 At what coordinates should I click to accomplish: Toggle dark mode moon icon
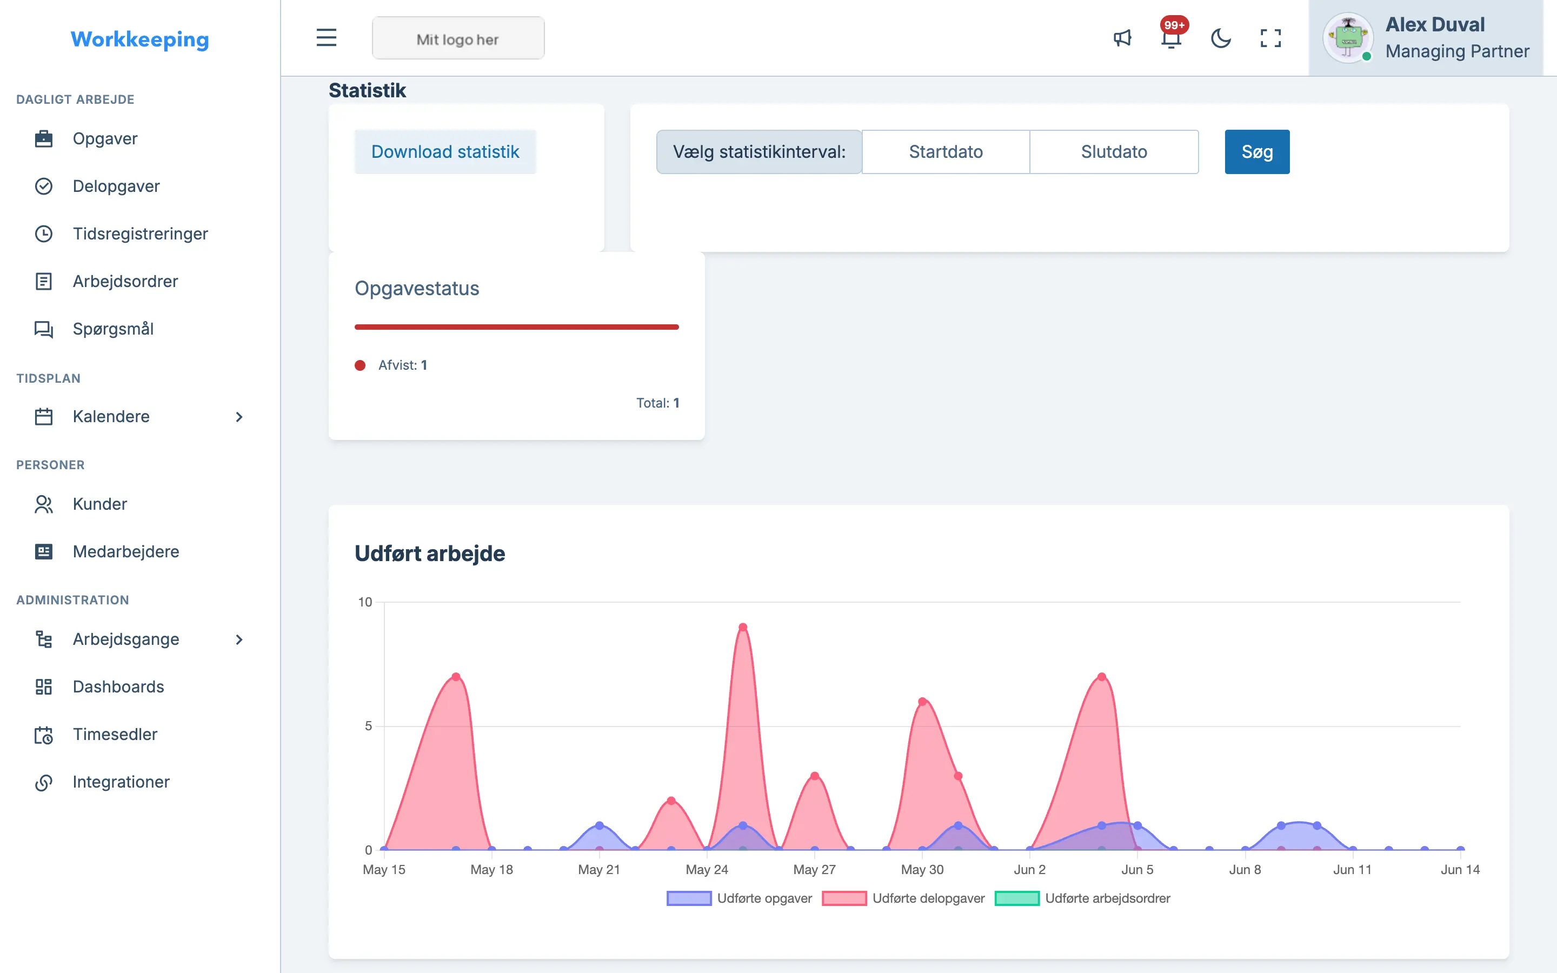1221,38
